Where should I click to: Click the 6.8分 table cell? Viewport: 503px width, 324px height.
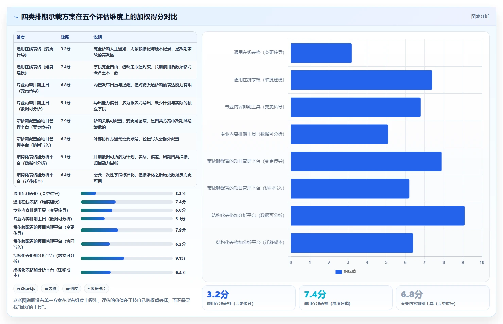pos(66,85)
